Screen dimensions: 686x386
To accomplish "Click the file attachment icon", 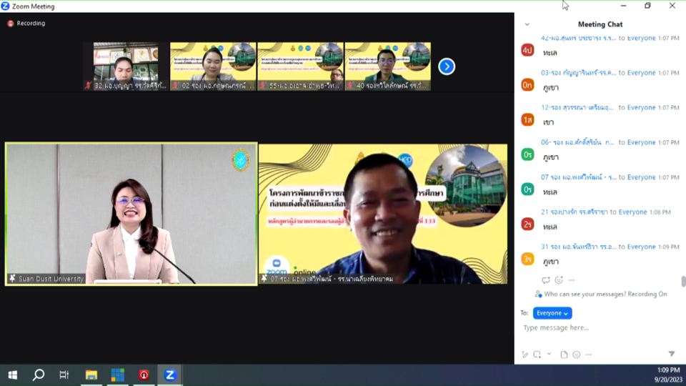I will tap(564, 355).
